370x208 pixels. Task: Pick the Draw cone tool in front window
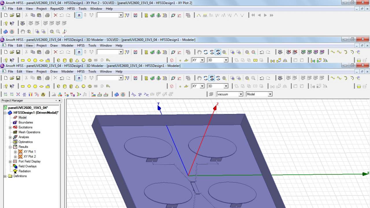77,86
